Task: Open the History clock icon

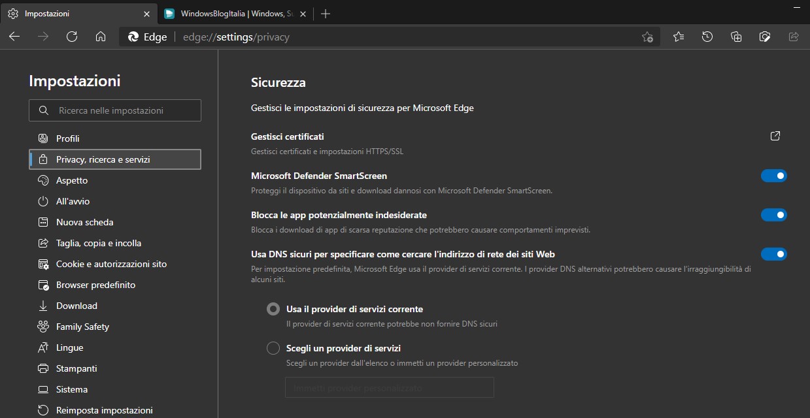Action: coord(707,37)
